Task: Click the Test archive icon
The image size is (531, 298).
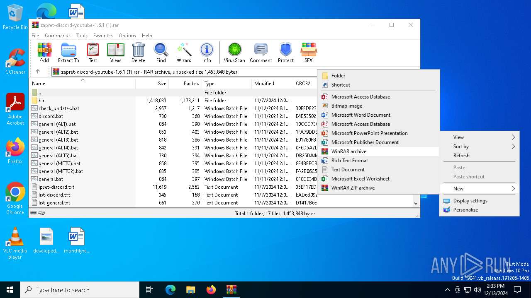Action: click(93, 53)
